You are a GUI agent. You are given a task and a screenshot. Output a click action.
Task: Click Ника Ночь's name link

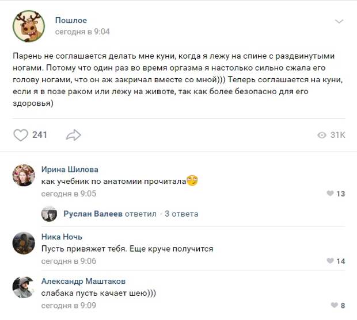62,237
